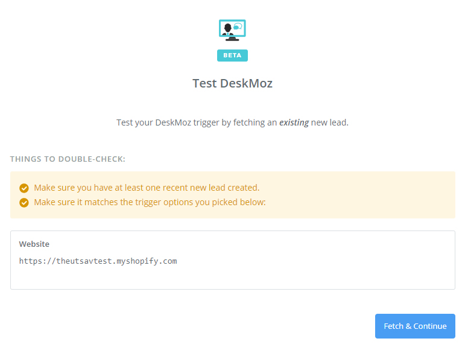This screenshot has height=353, width=465.
Task: Click the Test your DeskMoz trigger description
Action: point(232,122)
